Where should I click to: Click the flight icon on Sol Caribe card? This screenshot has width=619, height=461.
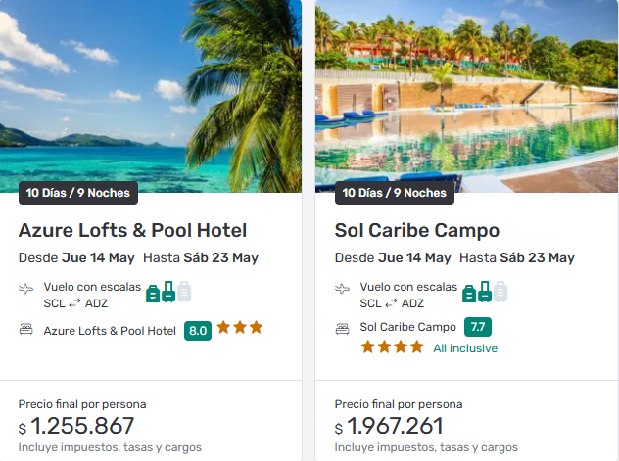[343, 290]
